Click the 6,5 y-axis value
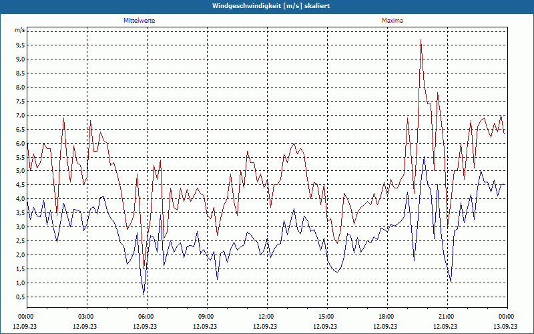 (x=21, y=129)
